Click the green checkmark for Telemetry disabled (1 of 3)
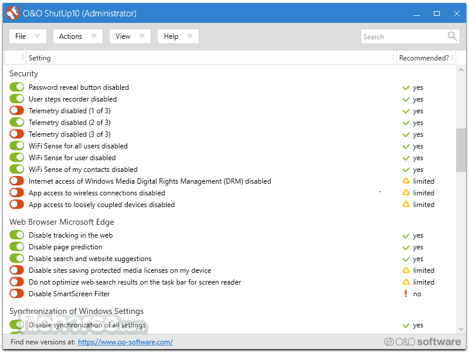 406,111
